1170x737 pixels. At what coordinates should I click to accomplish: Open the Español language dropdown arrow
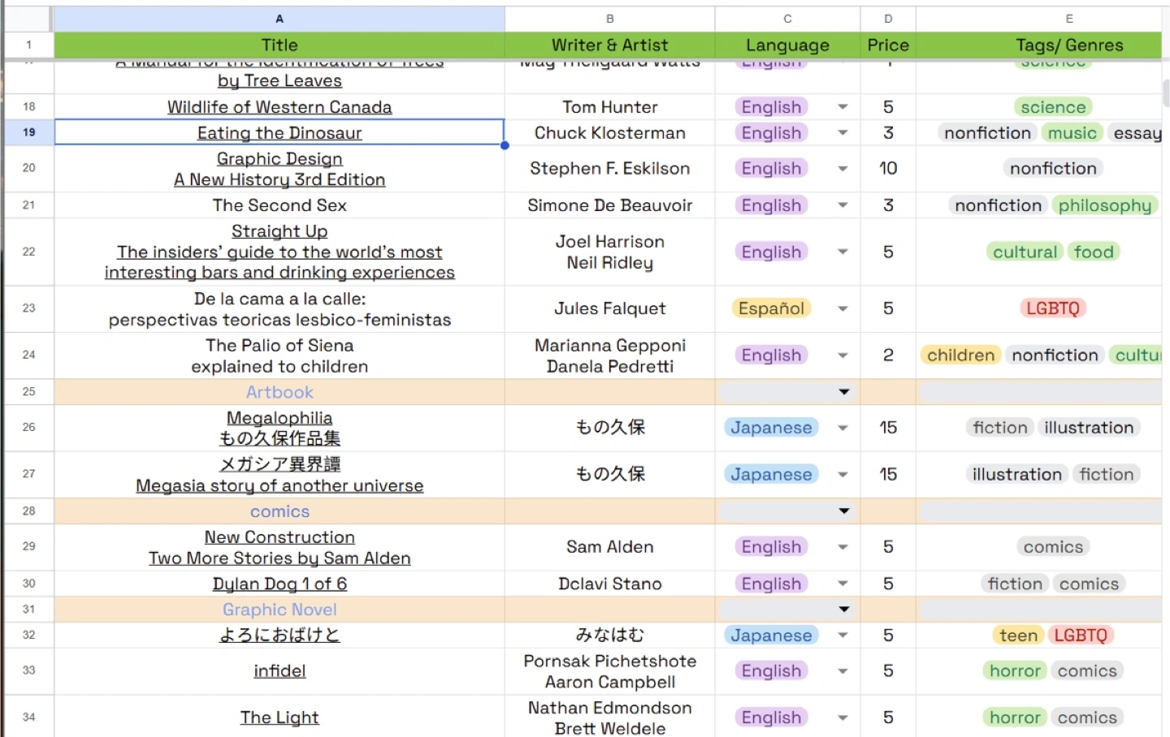[843, 308]
